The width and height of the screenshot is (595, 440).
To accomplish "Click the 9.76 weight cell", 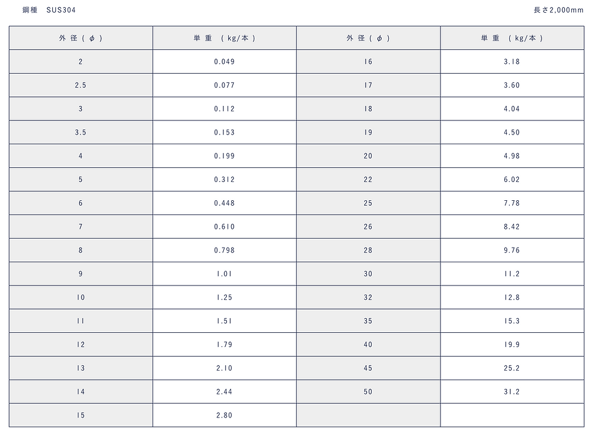I will coord(512,250).
